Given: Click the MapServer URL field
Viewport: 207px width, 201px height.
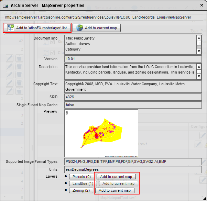Looking at the screenshot, I should (x=103, y=17).
